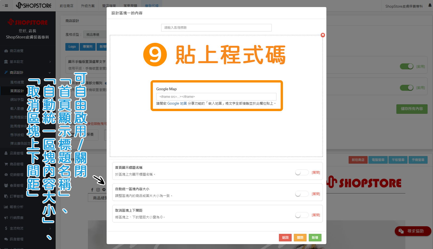Click the 商店設計 brush icon
This screenshot has height=249, width=433.
coord(6,72)
